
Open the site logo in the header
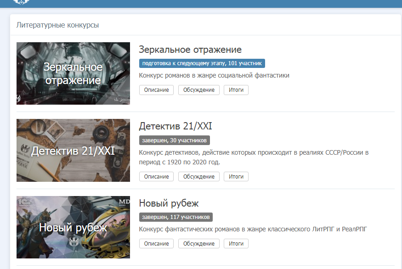tap(22, 2)
